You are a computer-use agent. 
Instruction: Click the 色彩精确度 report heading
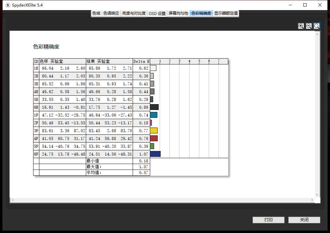[46, 47]
